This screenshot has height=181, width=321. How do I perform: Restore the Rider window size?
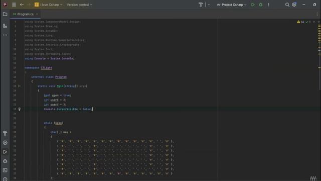coord(314,5)
